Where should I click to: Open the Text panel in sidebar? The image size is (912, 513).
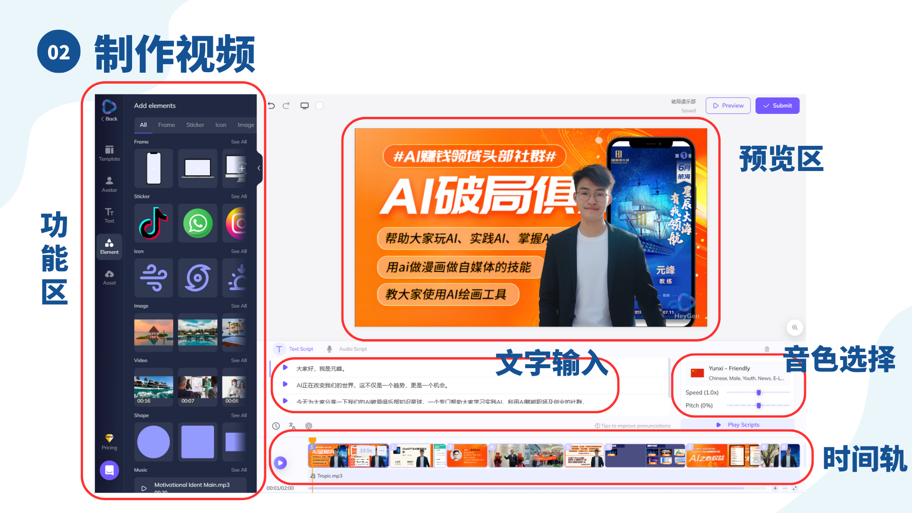click(x=109, y=215)
